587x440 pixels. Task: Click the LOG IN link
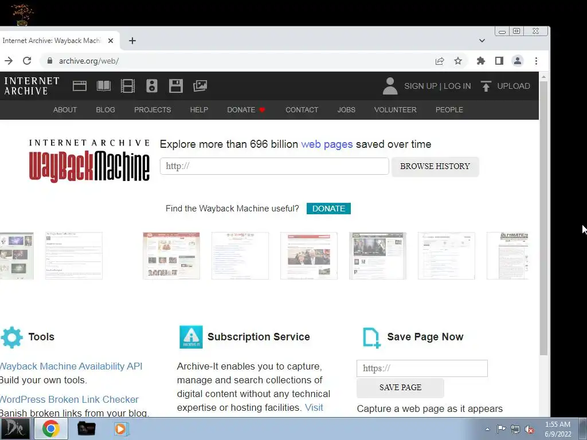(457, 86)
